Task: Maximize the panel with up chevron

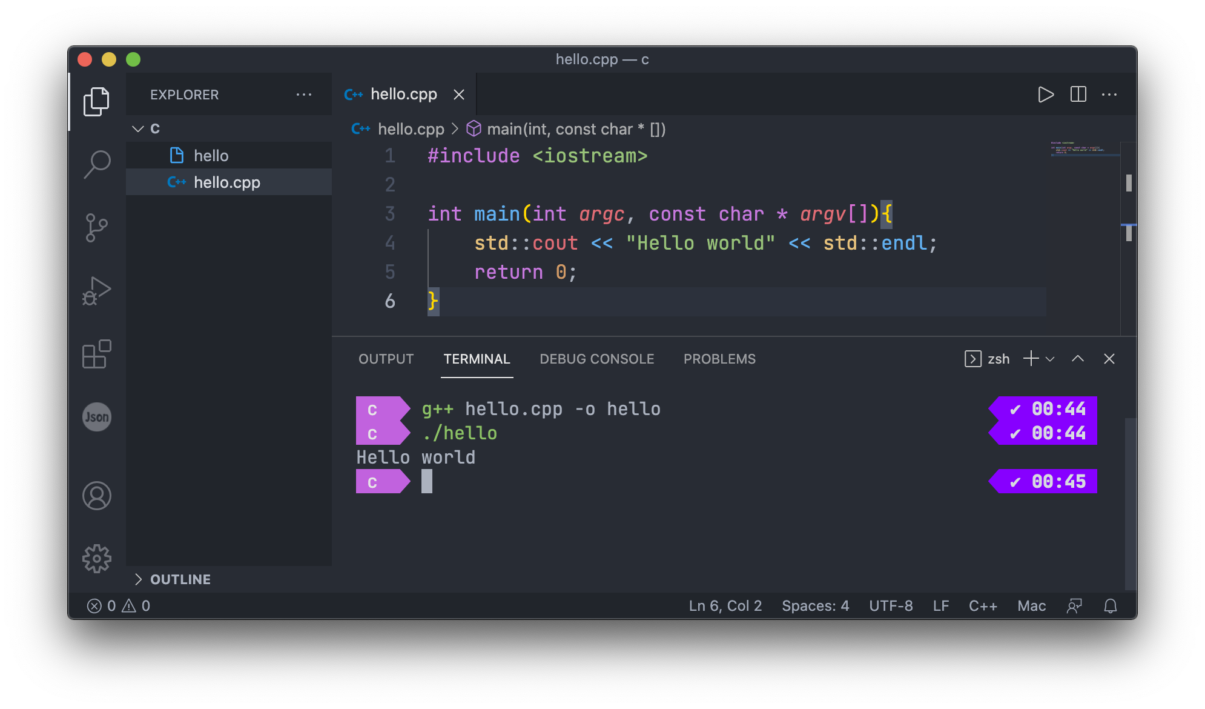Action: click(1078, 359)
